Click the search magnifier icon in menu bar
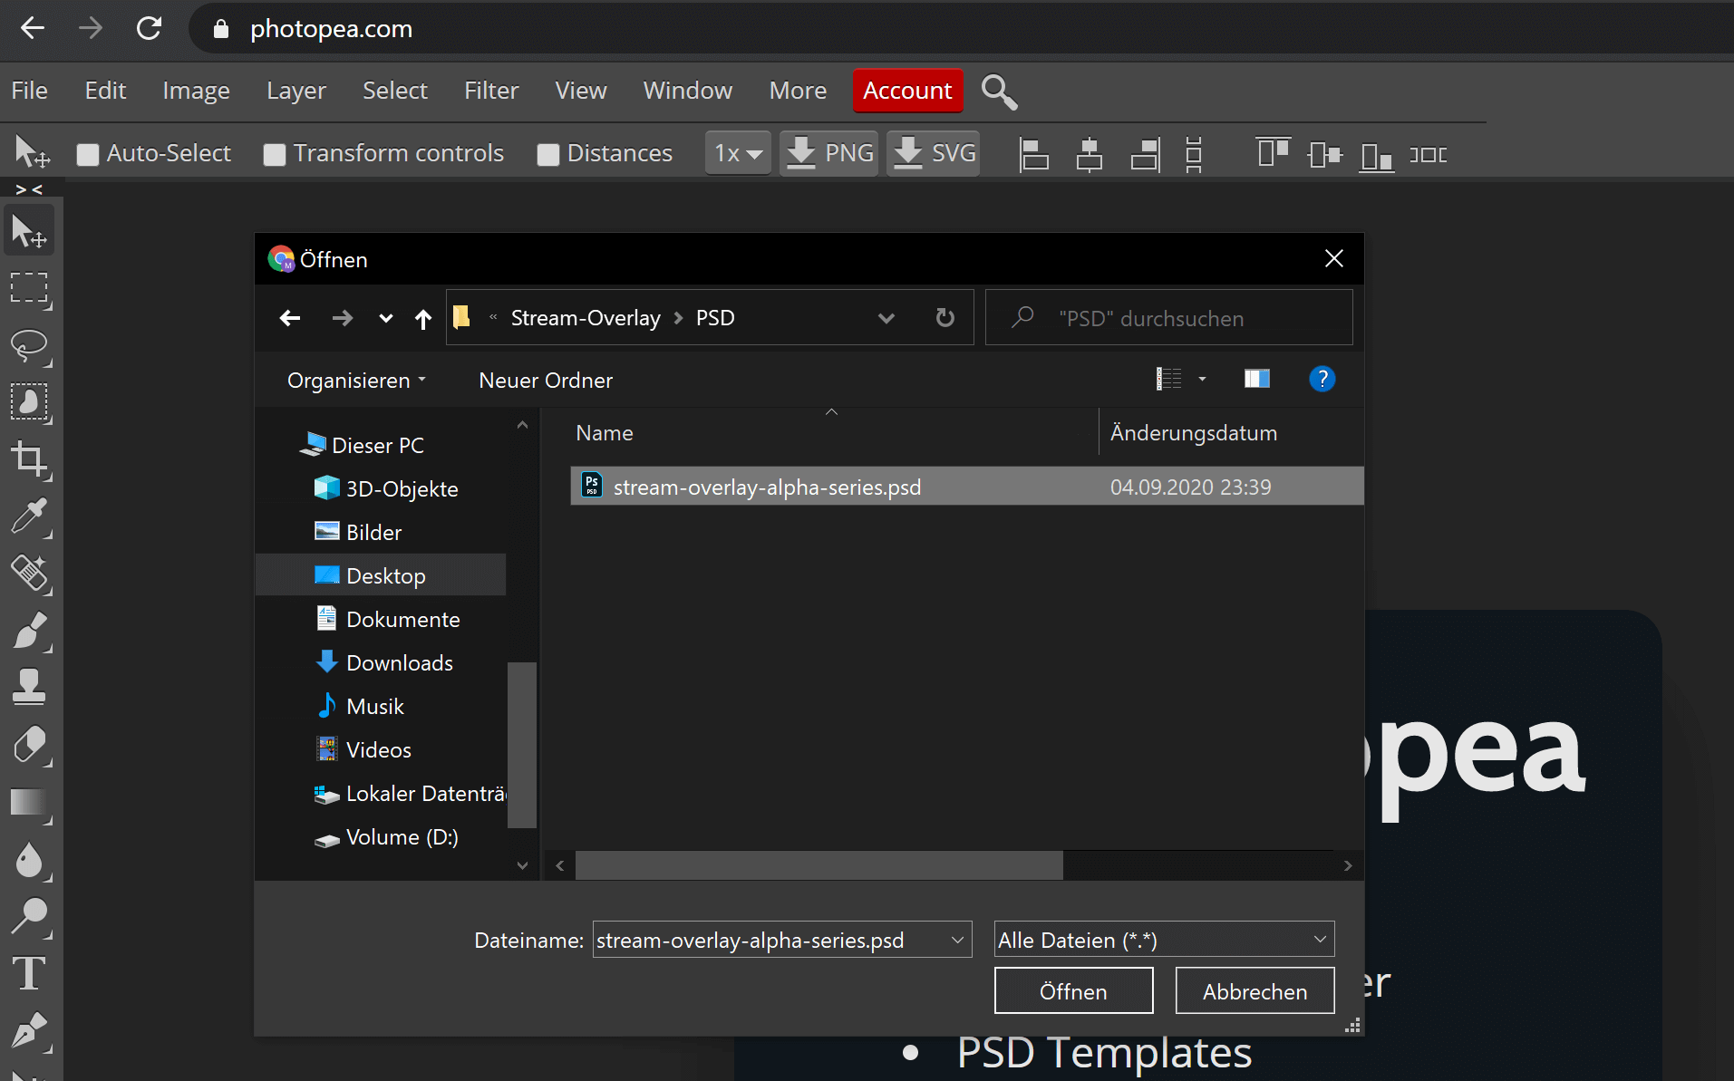 click(x=999, y=92)
